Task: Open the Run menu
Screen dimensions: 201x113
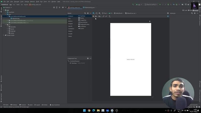Action: (x=41, y=2)
